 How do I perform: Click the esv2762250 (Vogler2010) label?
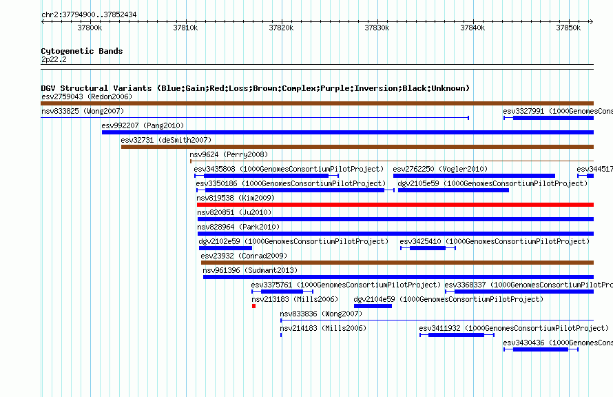click(440, 169)
